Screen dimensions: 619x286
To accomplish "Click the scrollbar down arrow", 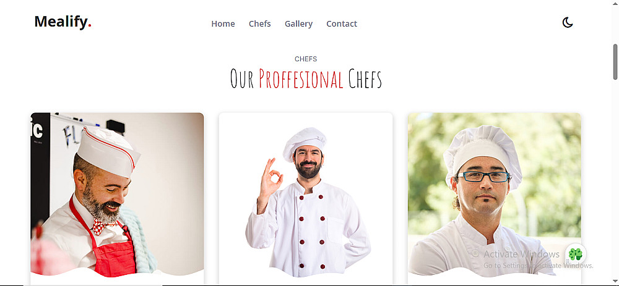I will click(615, 282).
